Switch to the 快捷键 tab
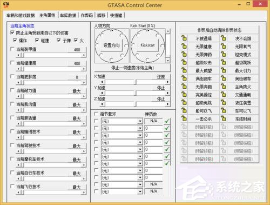Screen dimensions: 270x205 116,15
